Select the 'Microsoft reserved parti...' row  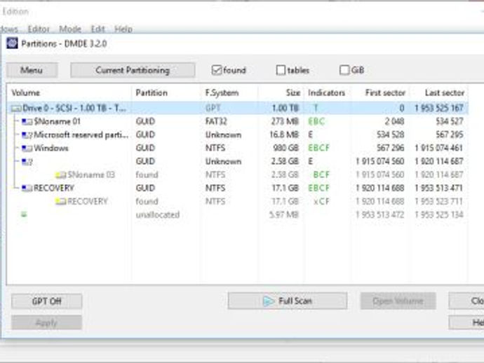click(x=238, y=135)
